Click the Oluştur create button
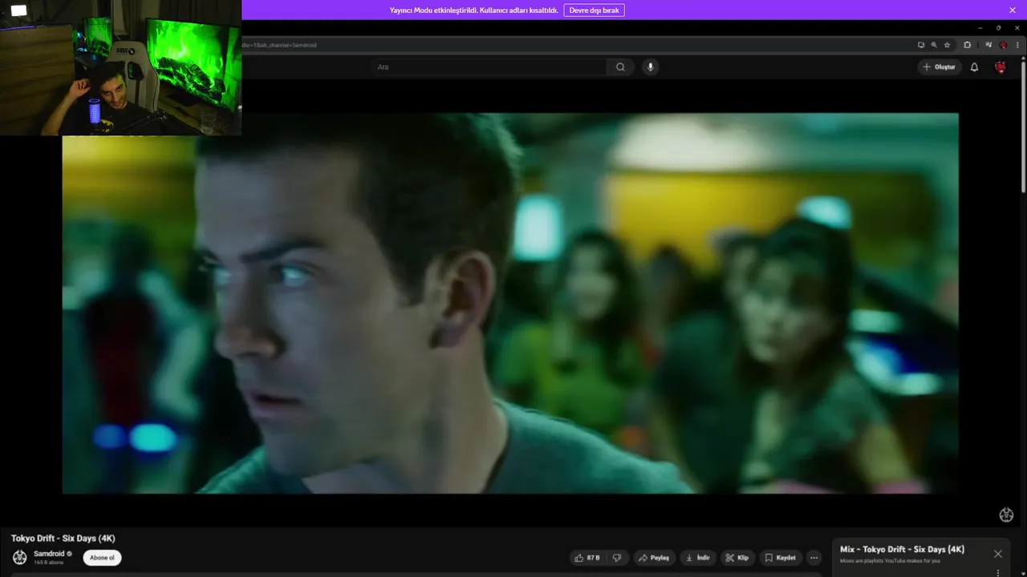This screenshot has width=1027, height=577. pyautogui.click(x=940, y=67)
